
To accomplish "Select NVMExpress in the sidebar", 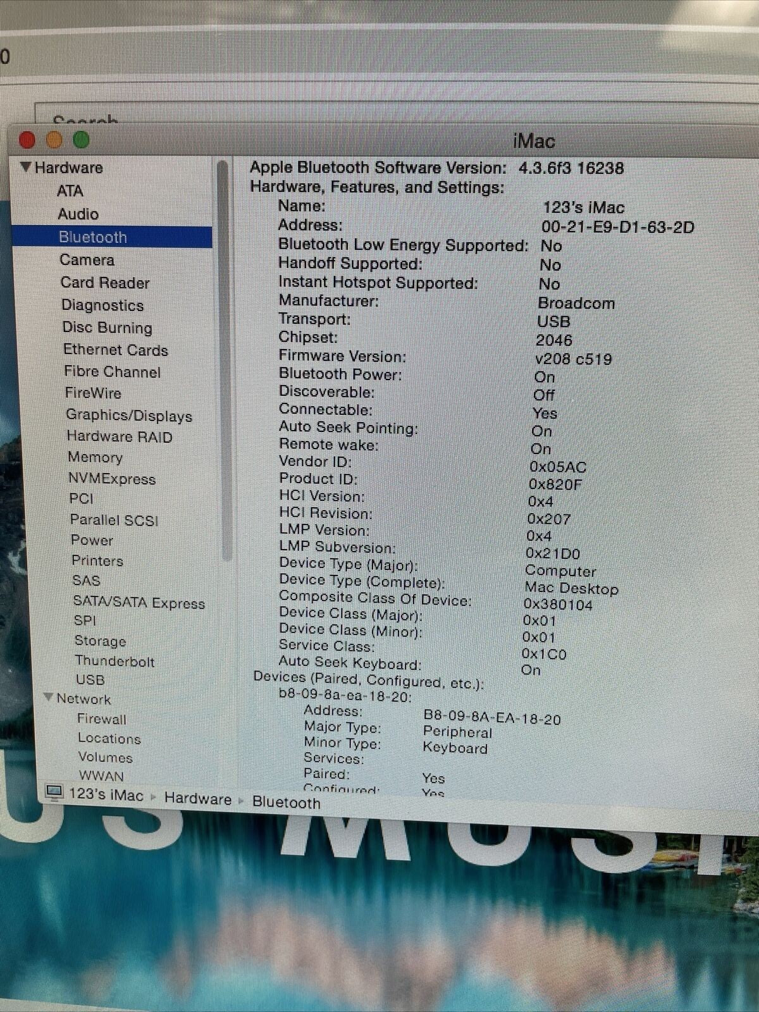I will click(x=111, y=479).
